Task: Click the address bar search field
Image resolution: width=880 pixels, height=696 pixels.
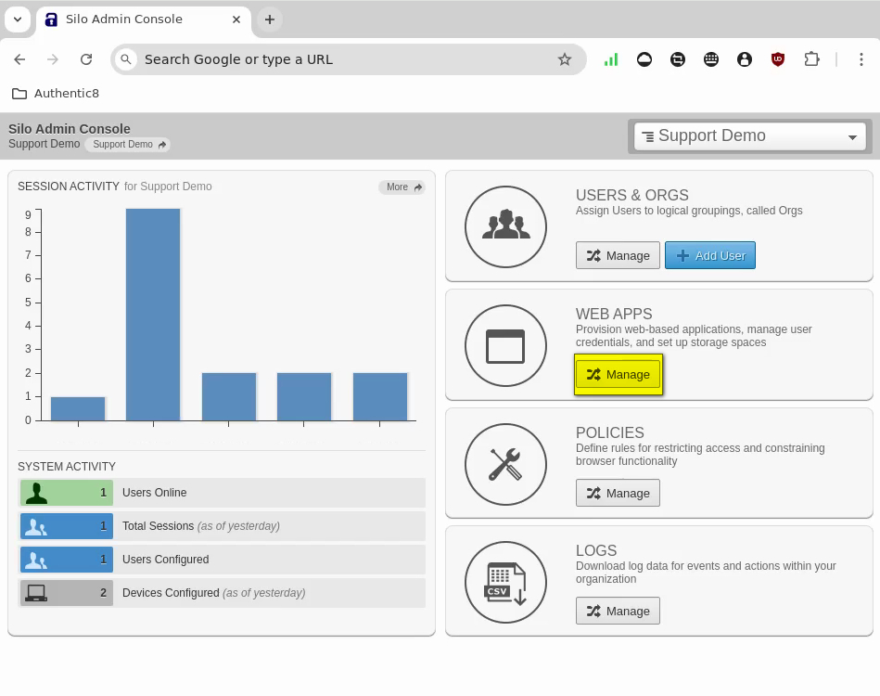Action: [x=348, y=59]
